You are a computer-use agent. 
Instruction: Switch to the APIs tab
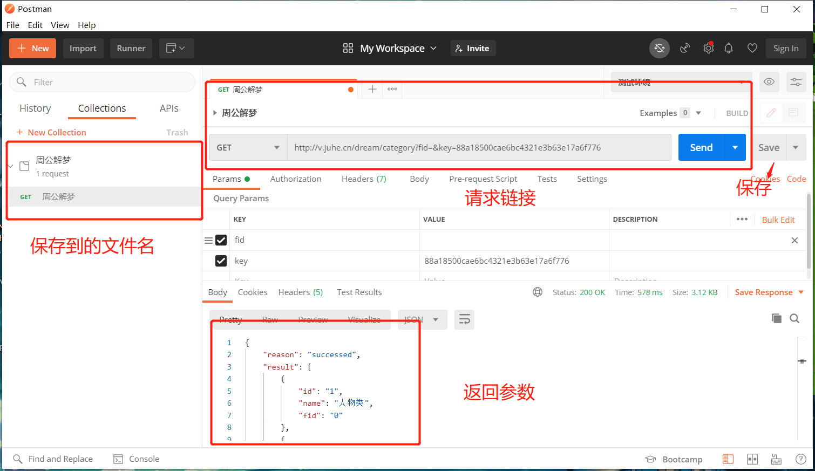[x=169, y=108]
